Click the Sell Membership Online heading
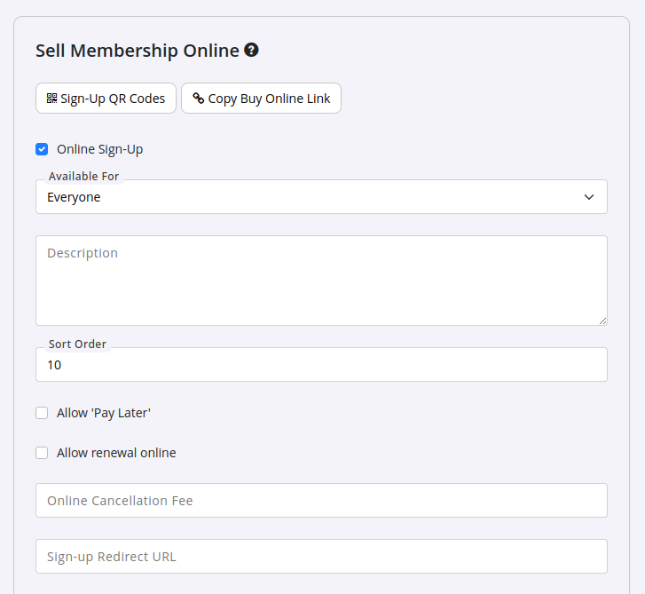This screenshot has width=645, height=594. click(138, 51)
